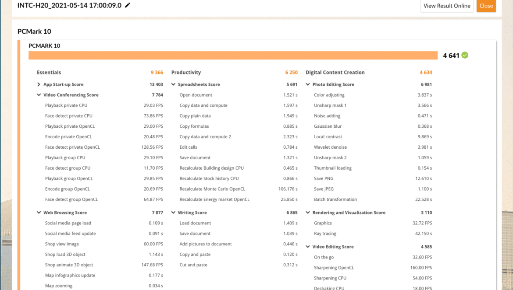Collapse the Spreadsheets Score section
This screenshot has width=513, height=290.
click(173, 84)
